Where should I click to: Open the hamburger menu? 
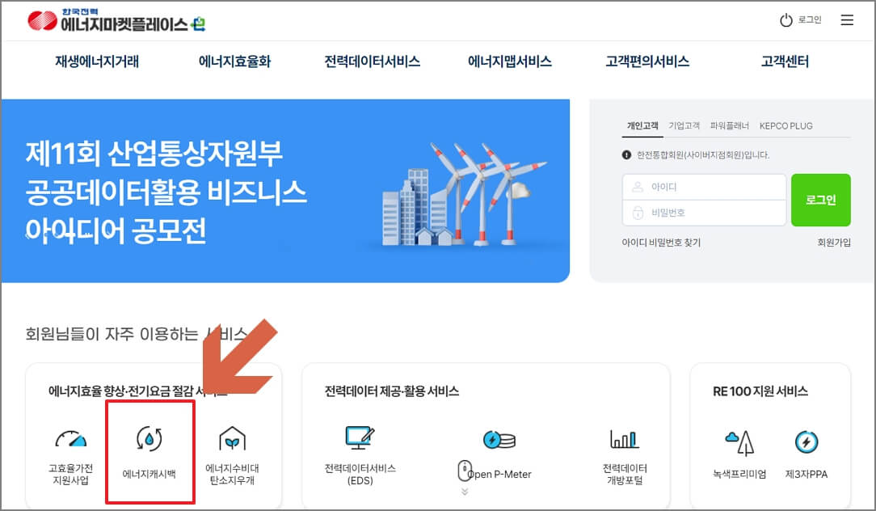click(847, 20)
